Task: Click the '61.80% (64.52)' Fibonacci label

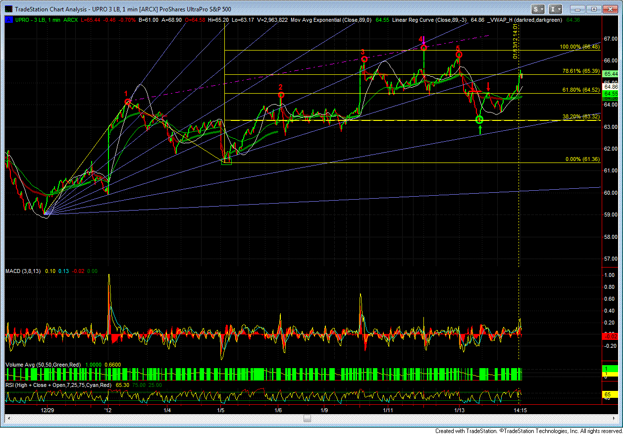Action: pyautogui.click(x=581, y=90)
